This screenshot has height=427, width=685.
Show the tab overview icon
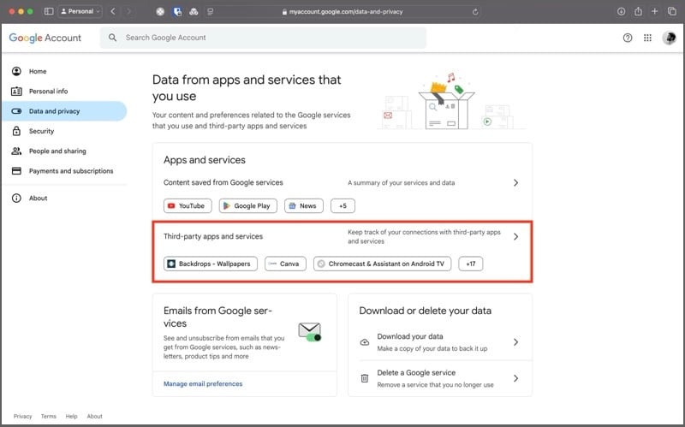coord(672,11)
